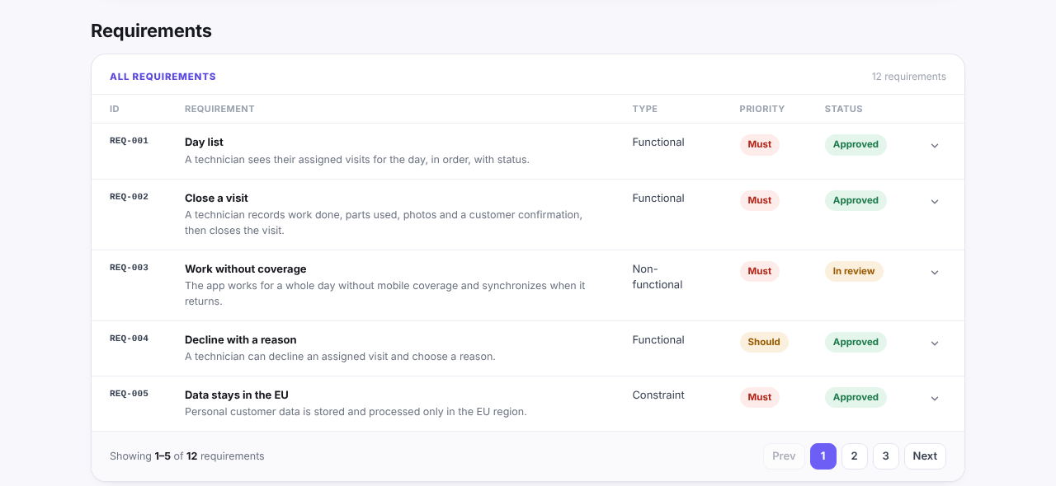Click the Functional type of REQ-004
The height and width of the screenshot is (486, 1056).
point(658,340)
